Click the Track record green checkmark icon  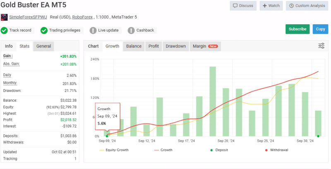pos(4,30)
